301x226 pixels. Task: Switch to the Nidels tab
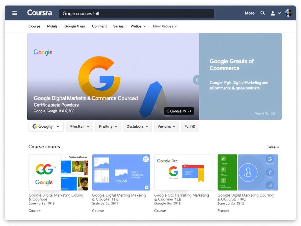coord(52,26)
